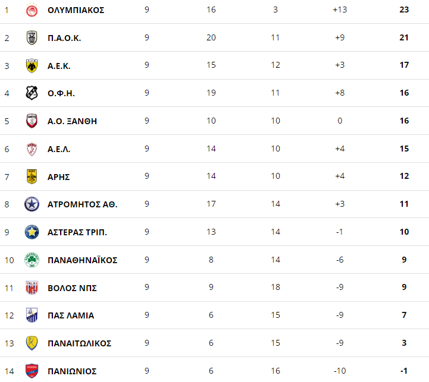Click the Α.Ε.Κ. yellow eagle crest
Screen dimensions: 429x382
32,66
